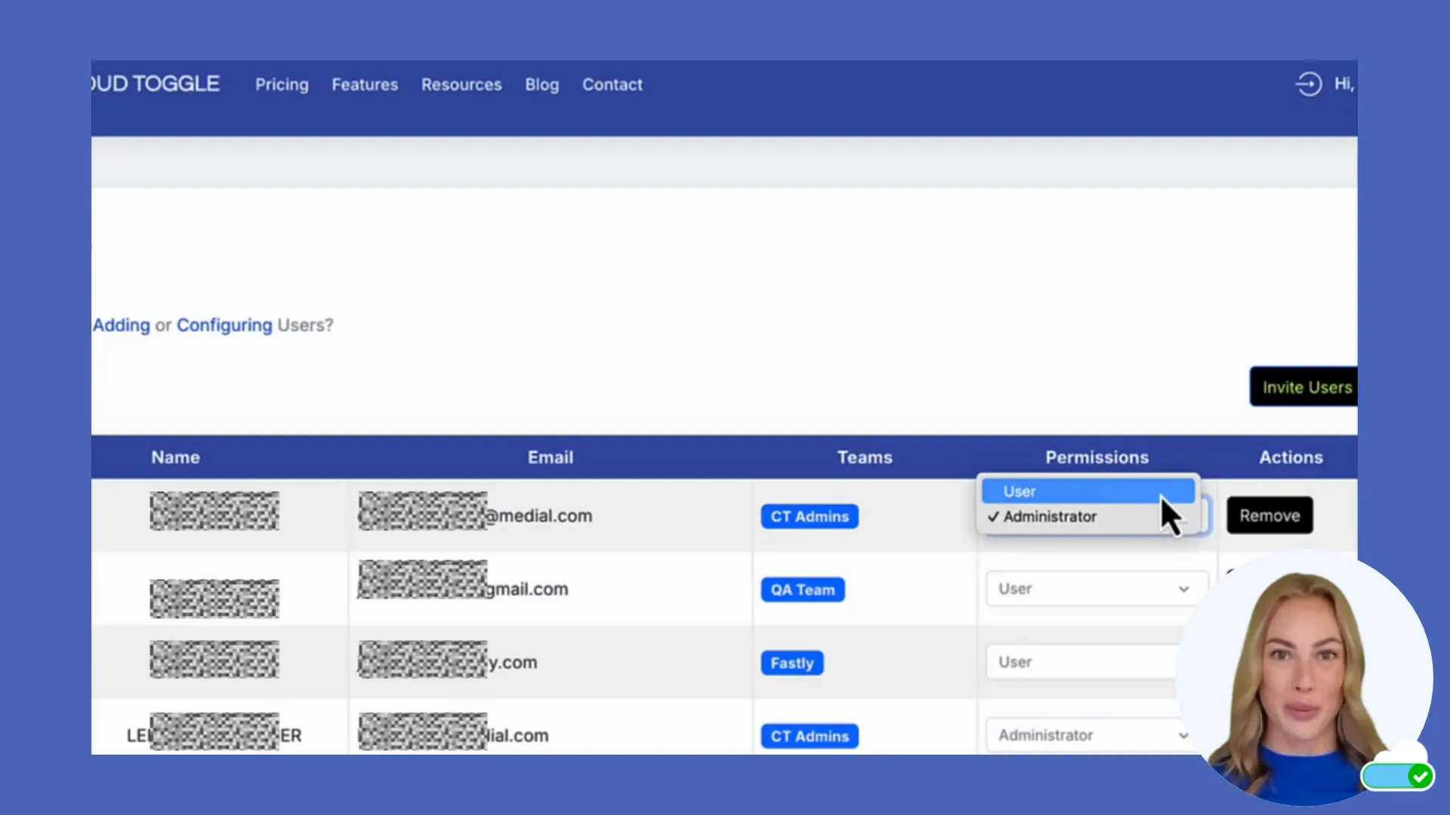Open the Resources menu
The width and height of the screenshot is (1450, 815).
pos(461,85)
